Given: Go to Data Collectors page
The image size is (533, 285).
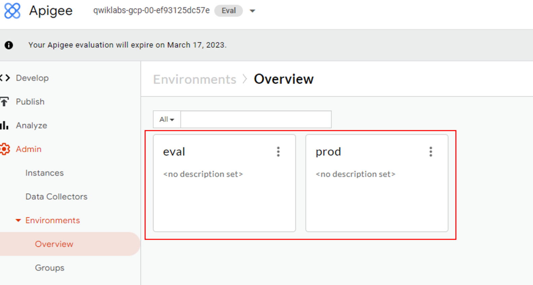Looking at the screenshot, I should pos(56,197).
